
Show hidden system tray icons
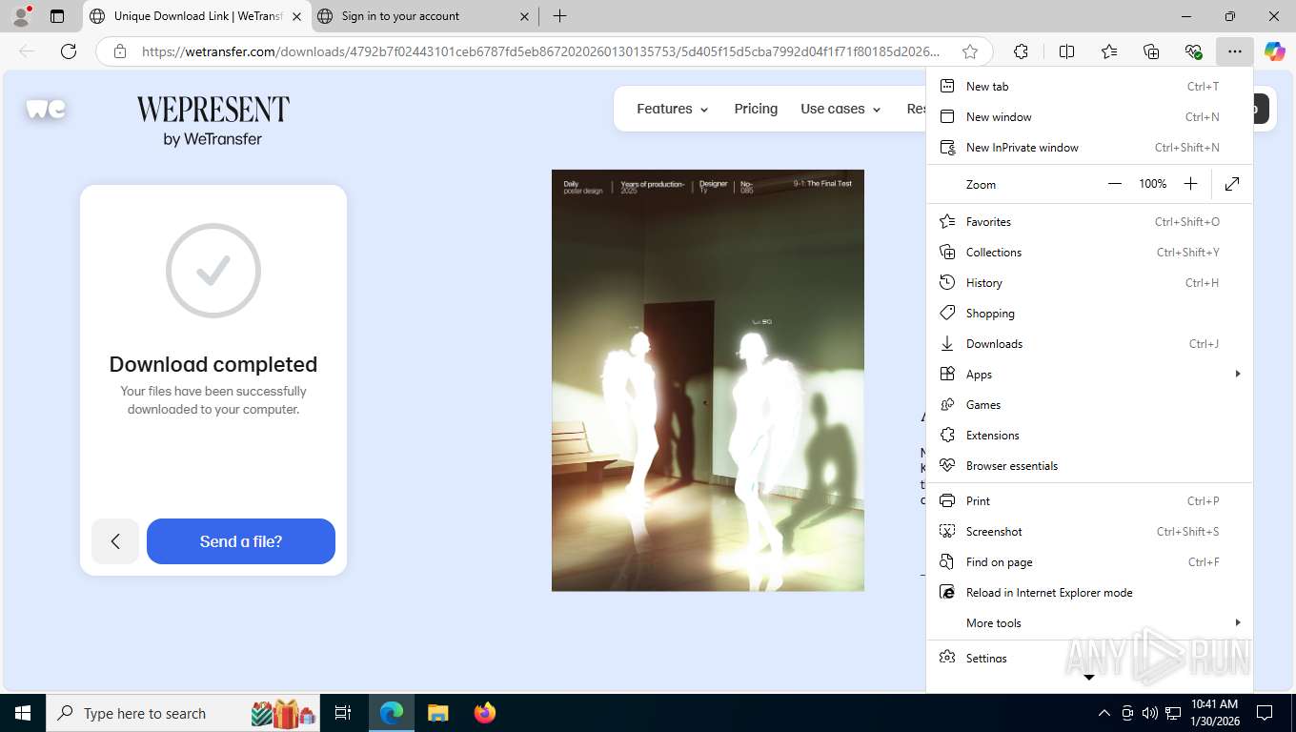[x=1104, y=713]
